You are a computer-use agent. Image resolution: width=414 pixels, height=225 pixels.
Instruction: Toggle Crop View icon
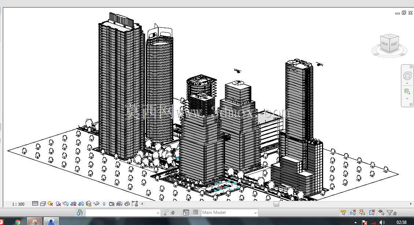pos(73,204)
